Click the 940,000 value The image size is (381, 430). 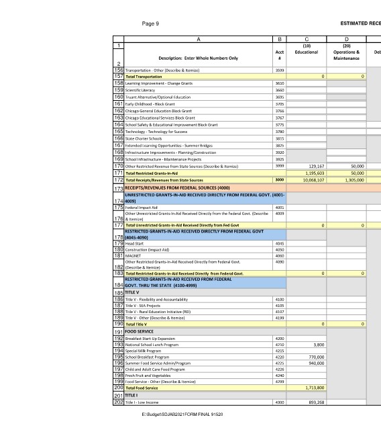coord(317,363)
